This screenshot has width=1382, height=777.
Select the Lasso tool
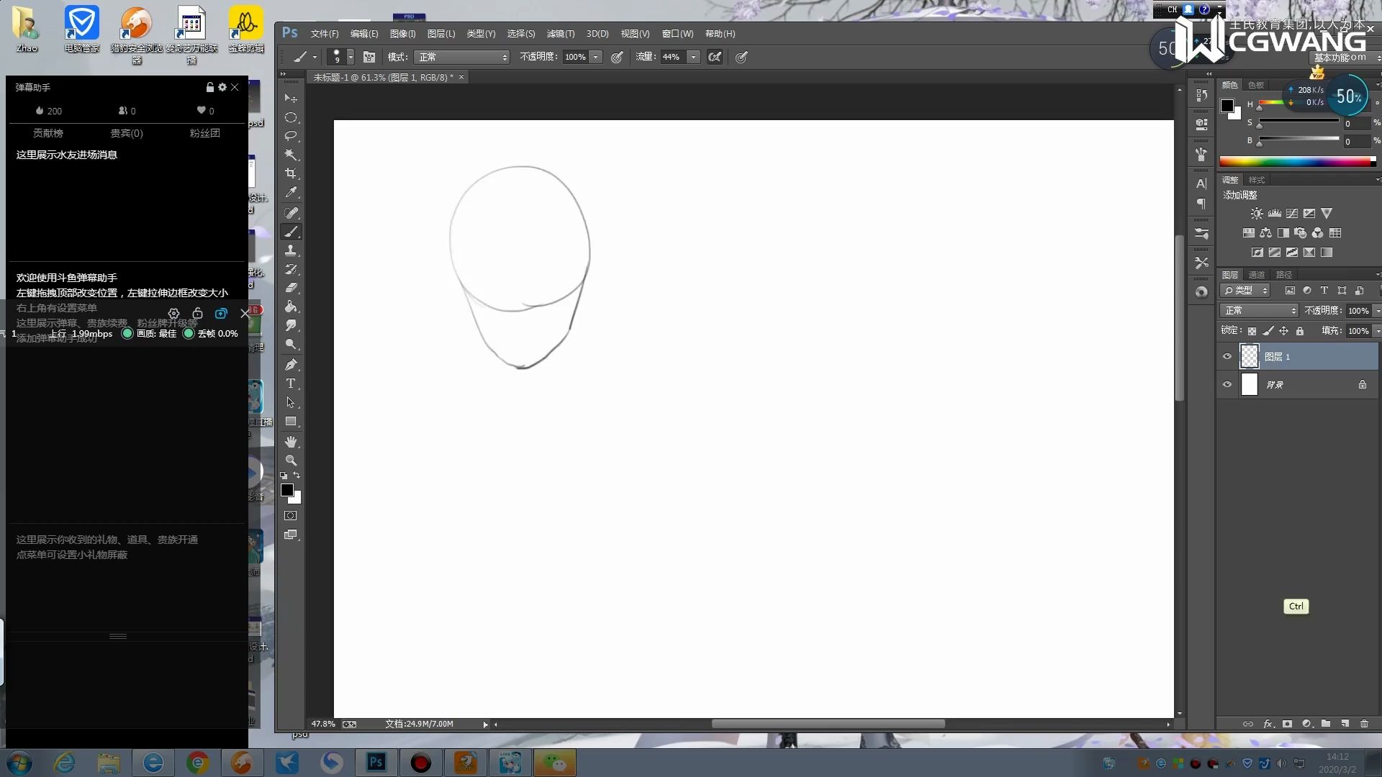291,136
